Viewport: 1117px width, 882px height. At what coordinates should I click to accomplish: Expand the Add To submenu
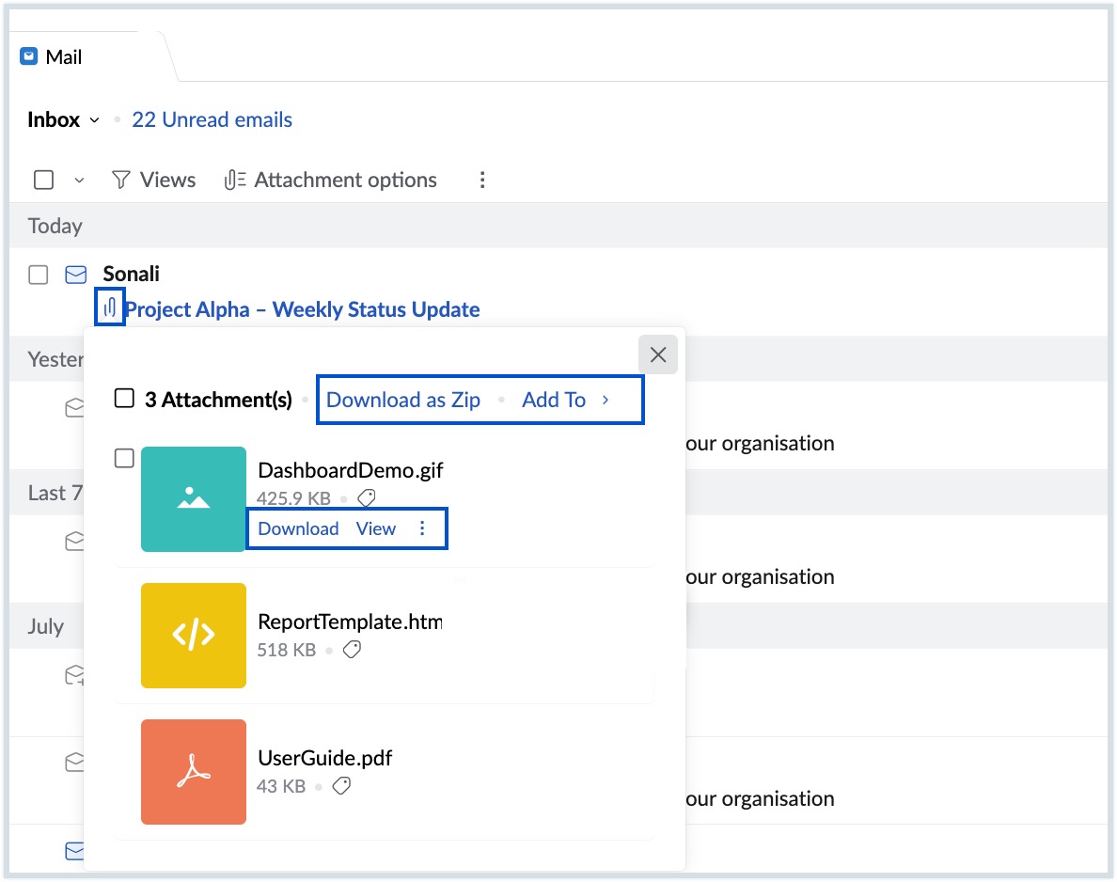pos(562,400)
